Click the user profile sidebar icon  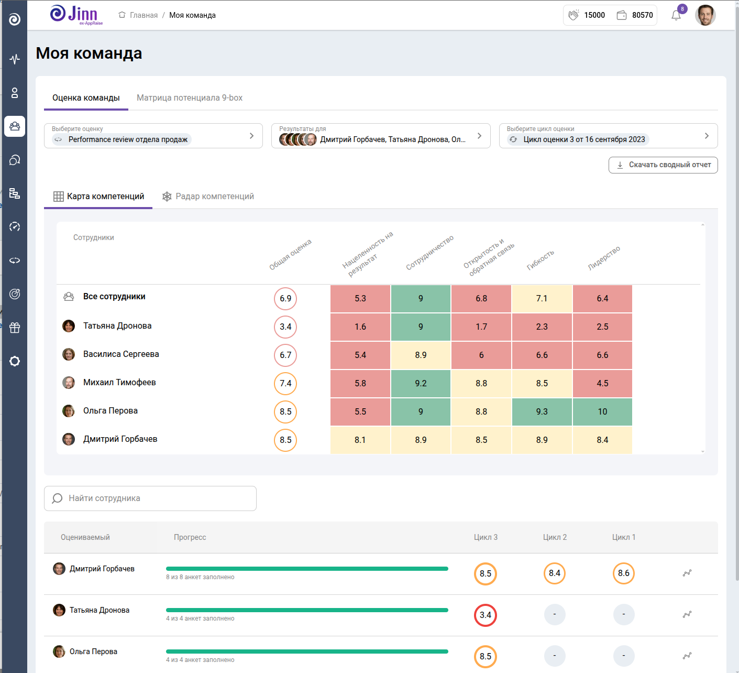click(x=15, y=93)
